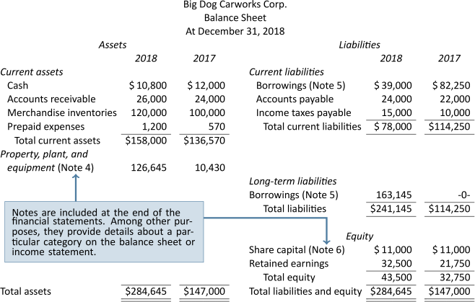
Task: Select the $158,000 total current assets value
Action: point(146,141)
